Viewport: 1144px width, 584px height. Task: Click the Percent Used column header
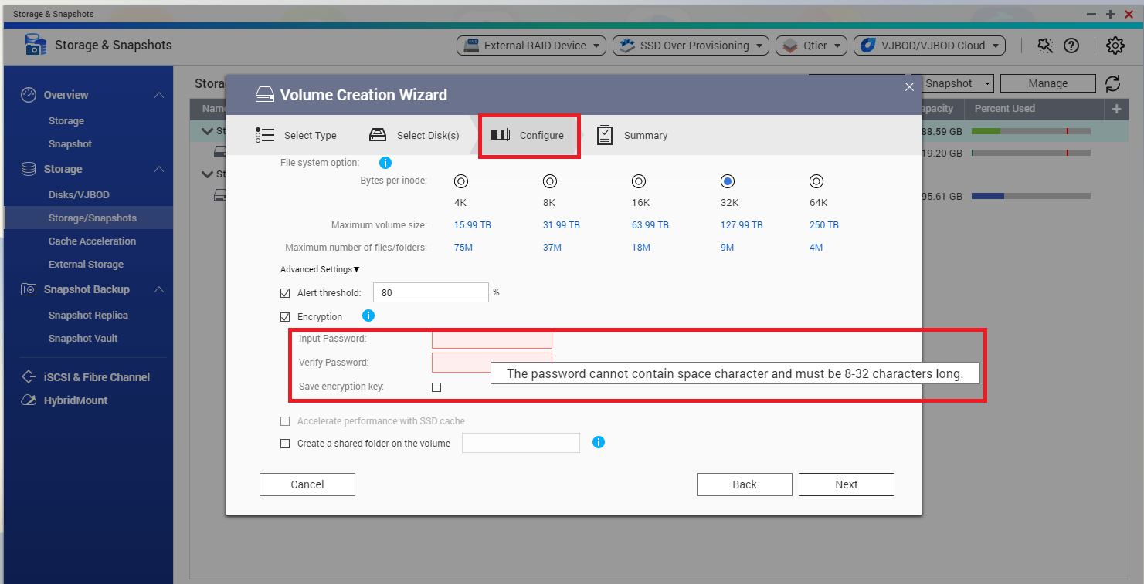point(1004,109)
